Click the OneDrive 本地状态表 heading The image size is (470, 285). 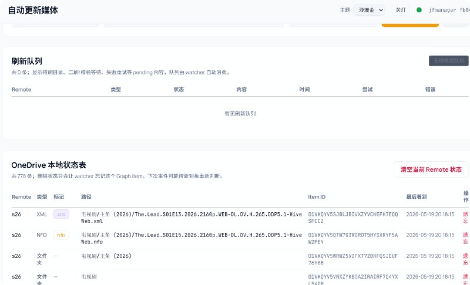click(49, 165)
